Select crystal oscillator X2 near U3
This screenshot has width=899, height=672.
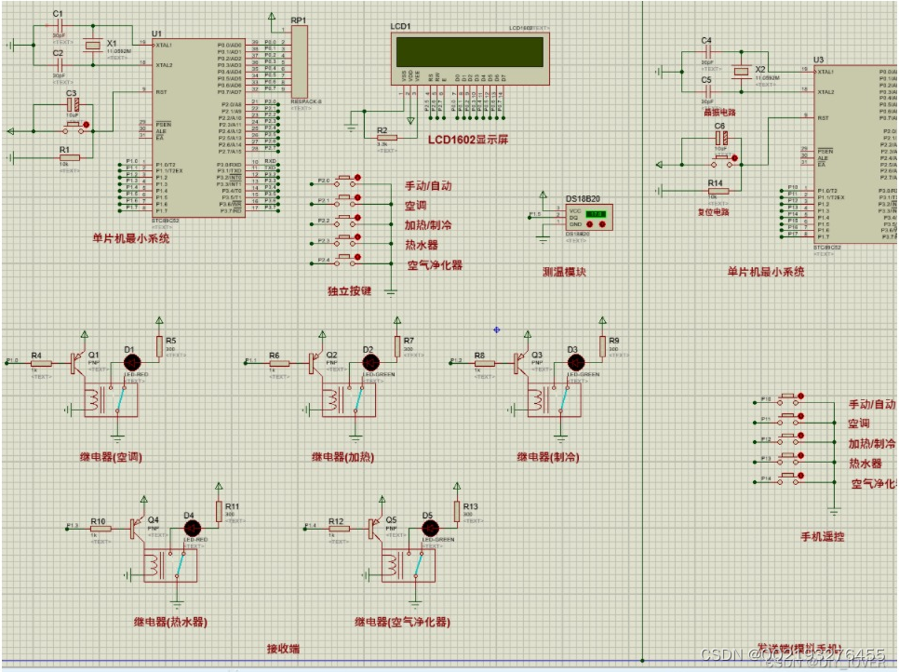[742, 72]
